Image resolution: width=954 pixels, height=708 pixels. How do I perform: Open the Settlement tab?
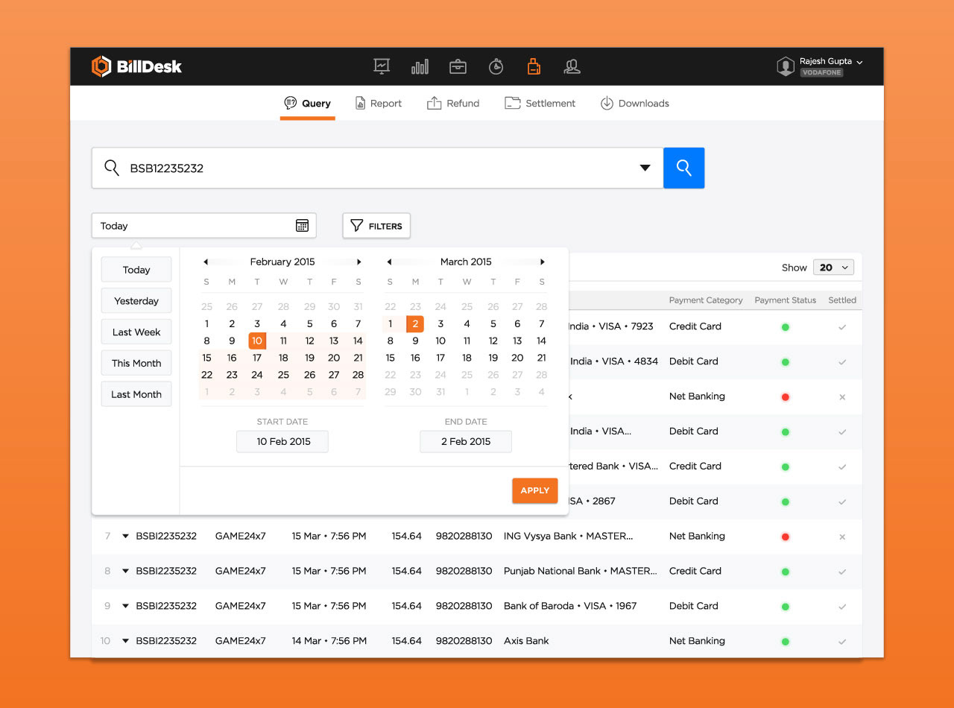(540, 104)
